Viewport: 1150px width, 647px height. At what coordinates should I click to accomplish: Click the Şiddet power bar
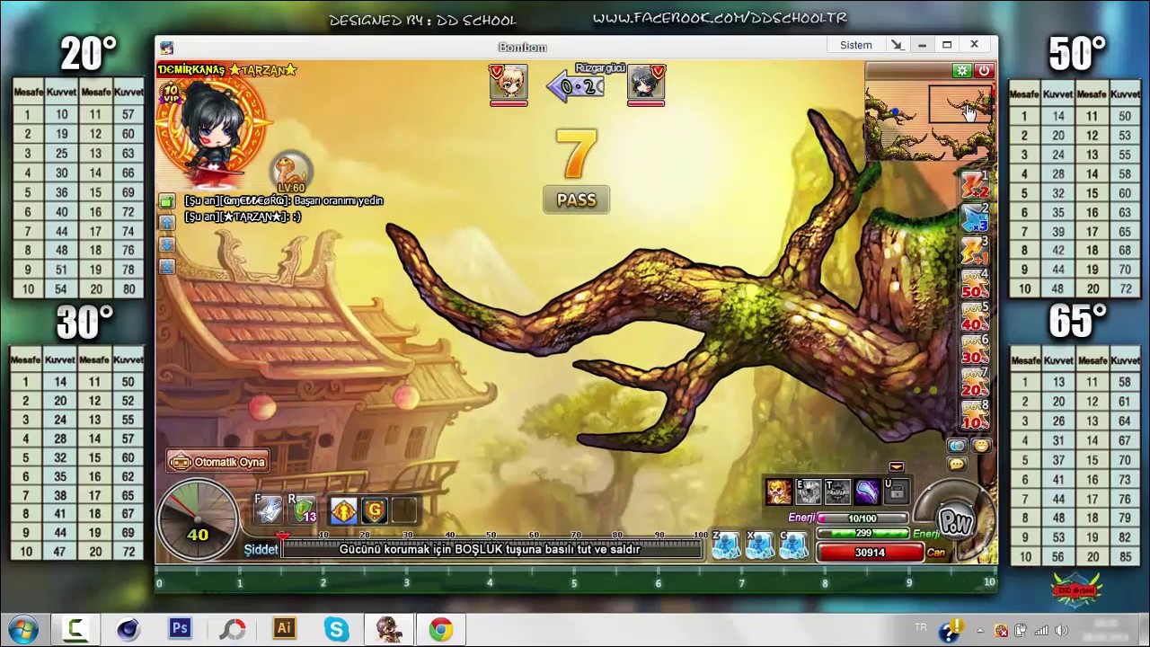coord(492,549)
